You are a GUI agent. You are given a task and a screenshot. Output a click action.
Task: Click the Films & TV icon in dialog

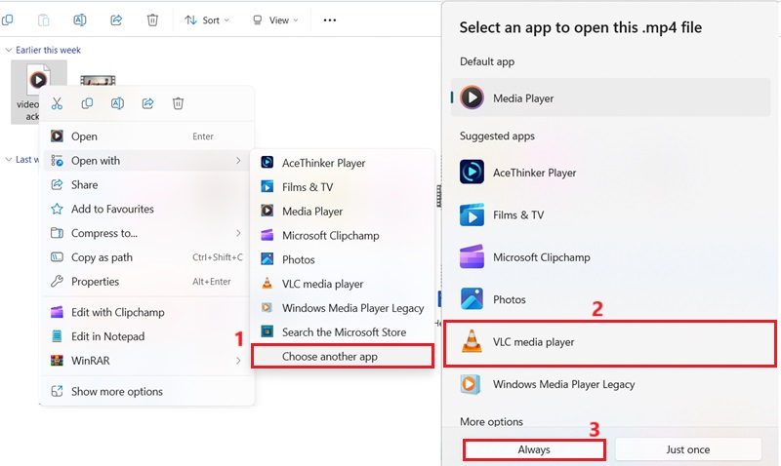[472, 214]
